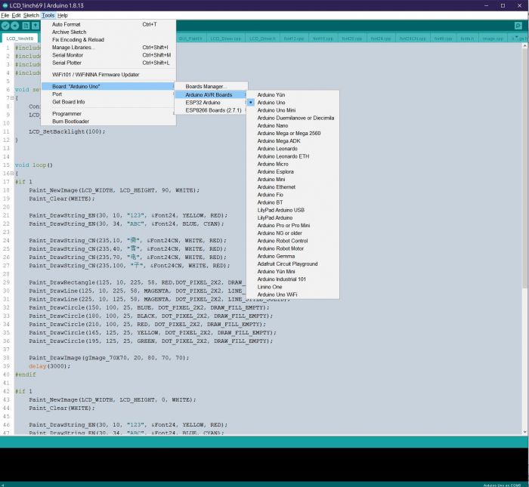Collapse the loop() code fold marker at line 16
Image resolution: width=529 pixels, height=487 pixels.
(12, 173)
